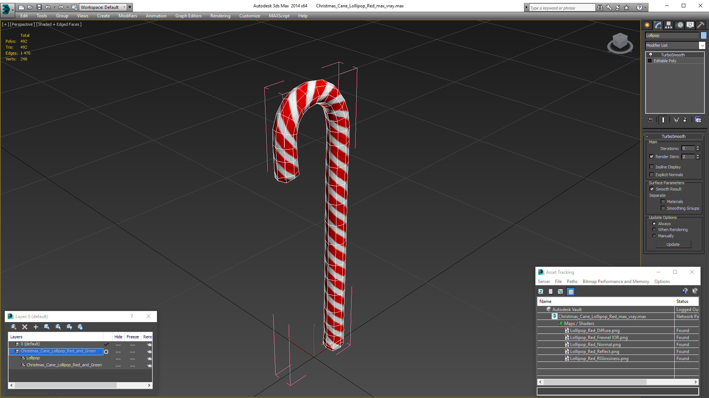Select Manually update option
Viewport: 709px width, 398px height.
coord(654,236)
